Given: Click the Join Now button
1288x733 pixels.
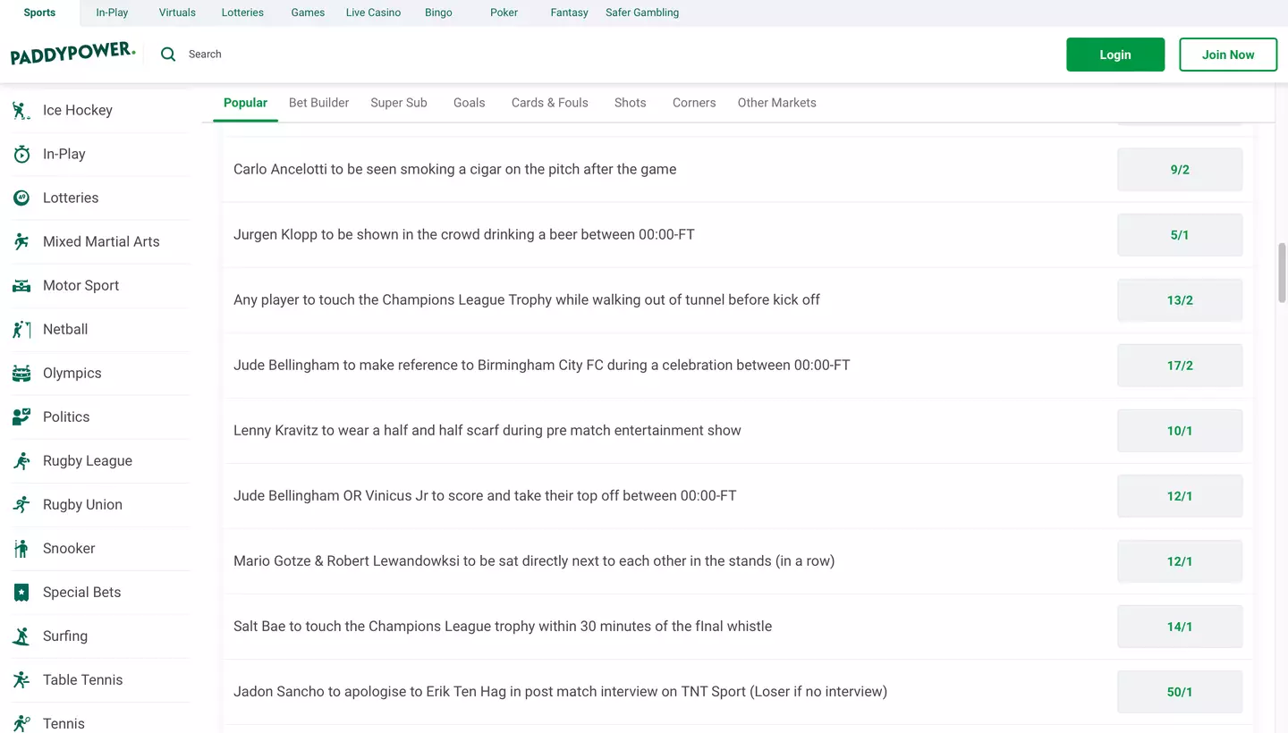Looking at the screenshot, I should click(1227, 55).
